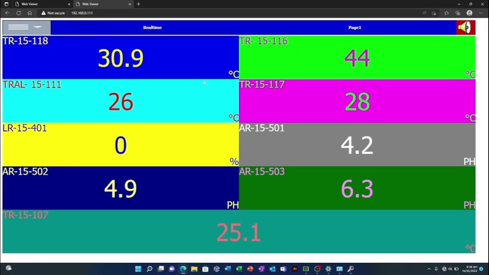Open Microsoft Teams on taskbar

(283, 269)
